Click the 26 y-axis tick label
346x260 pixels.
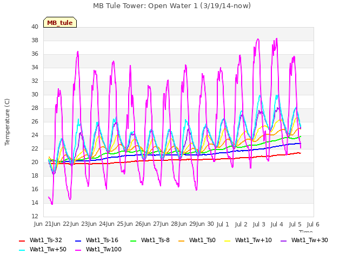35,121
